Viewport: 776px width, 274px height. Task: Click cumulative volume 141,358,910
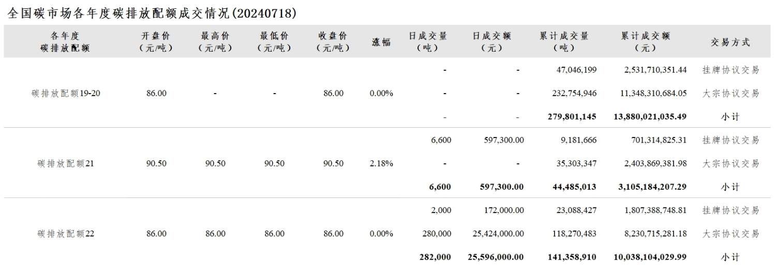(572, 257)
